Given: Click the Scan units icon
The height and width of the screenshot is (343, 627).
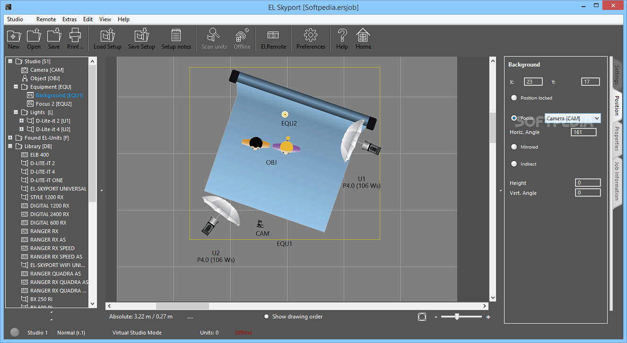Looking at the screenshot, I should click(x=214, y=39).
